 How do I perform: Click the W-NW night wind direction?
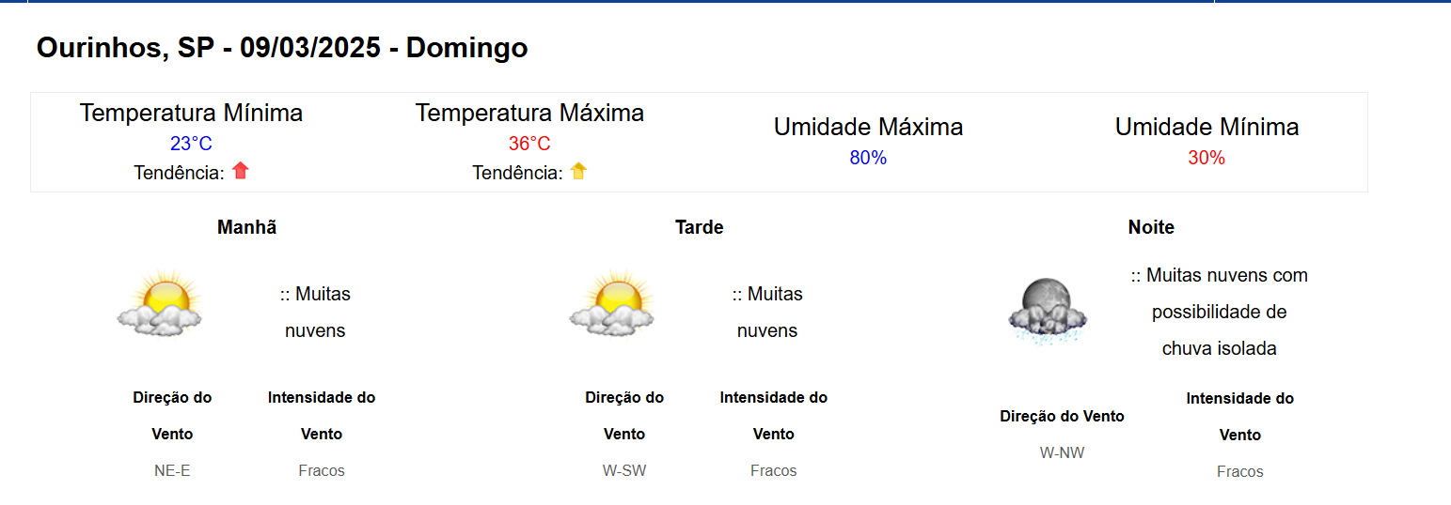click(1062, 452)
